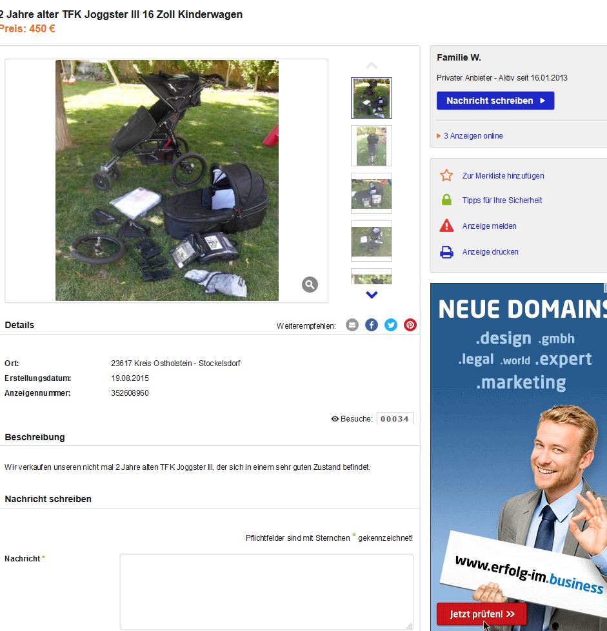Click the NEUE DOMAINS ad headline
Image resolution: width=607 pixels, height=631 pixels.
[x=522, y=309]
